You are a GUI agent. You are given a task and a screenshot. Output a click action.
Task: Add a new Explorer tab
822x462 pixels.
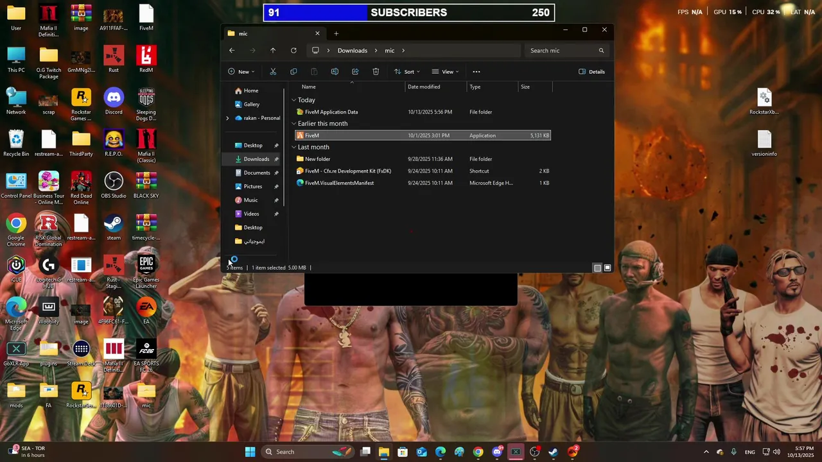336,33
